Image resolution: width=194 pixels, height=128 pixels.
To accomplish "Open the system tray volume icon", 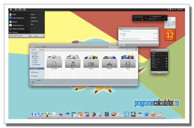I will [173, 9].
